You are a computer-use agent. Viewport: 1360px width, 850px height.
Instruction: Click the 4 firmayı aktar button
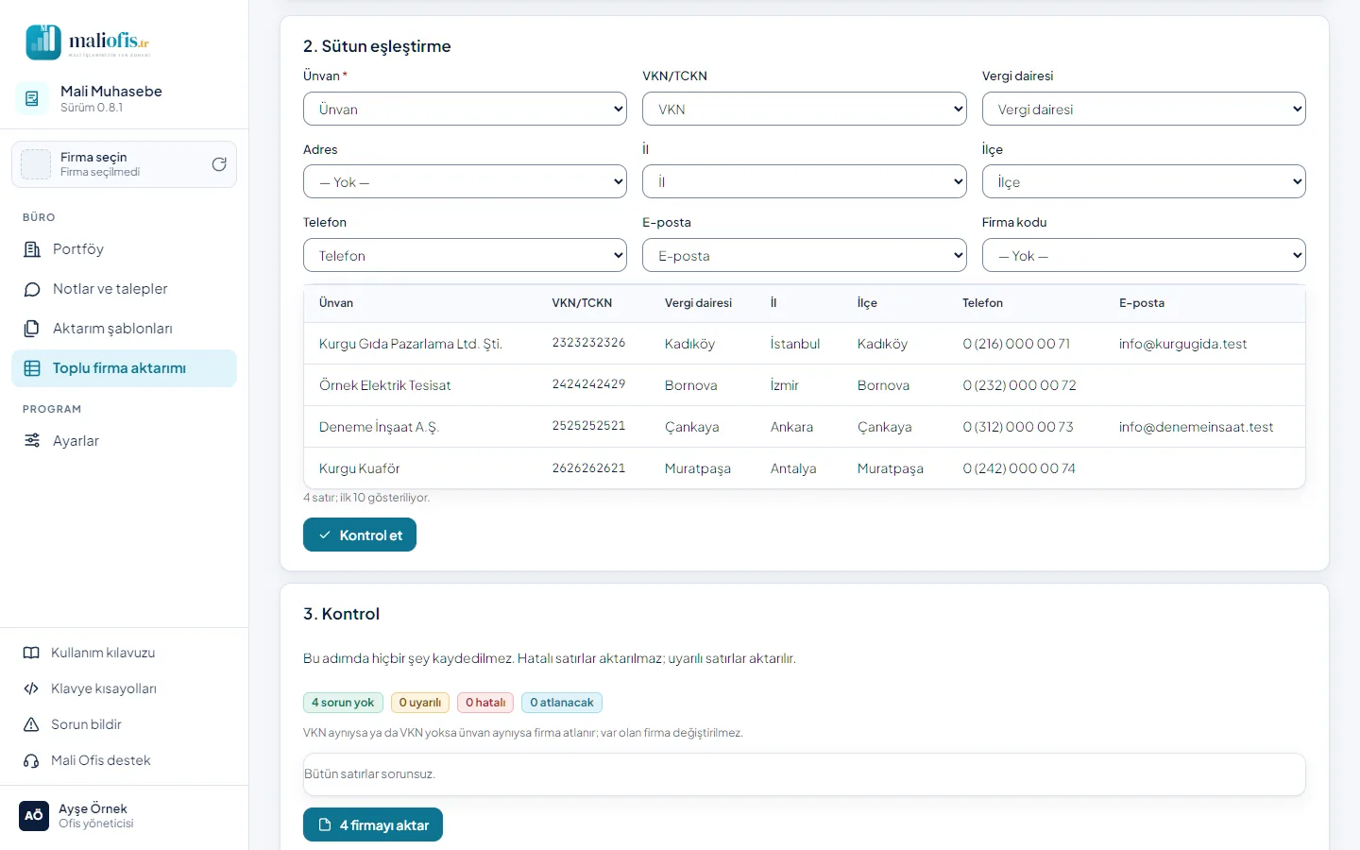click(373, 824)
